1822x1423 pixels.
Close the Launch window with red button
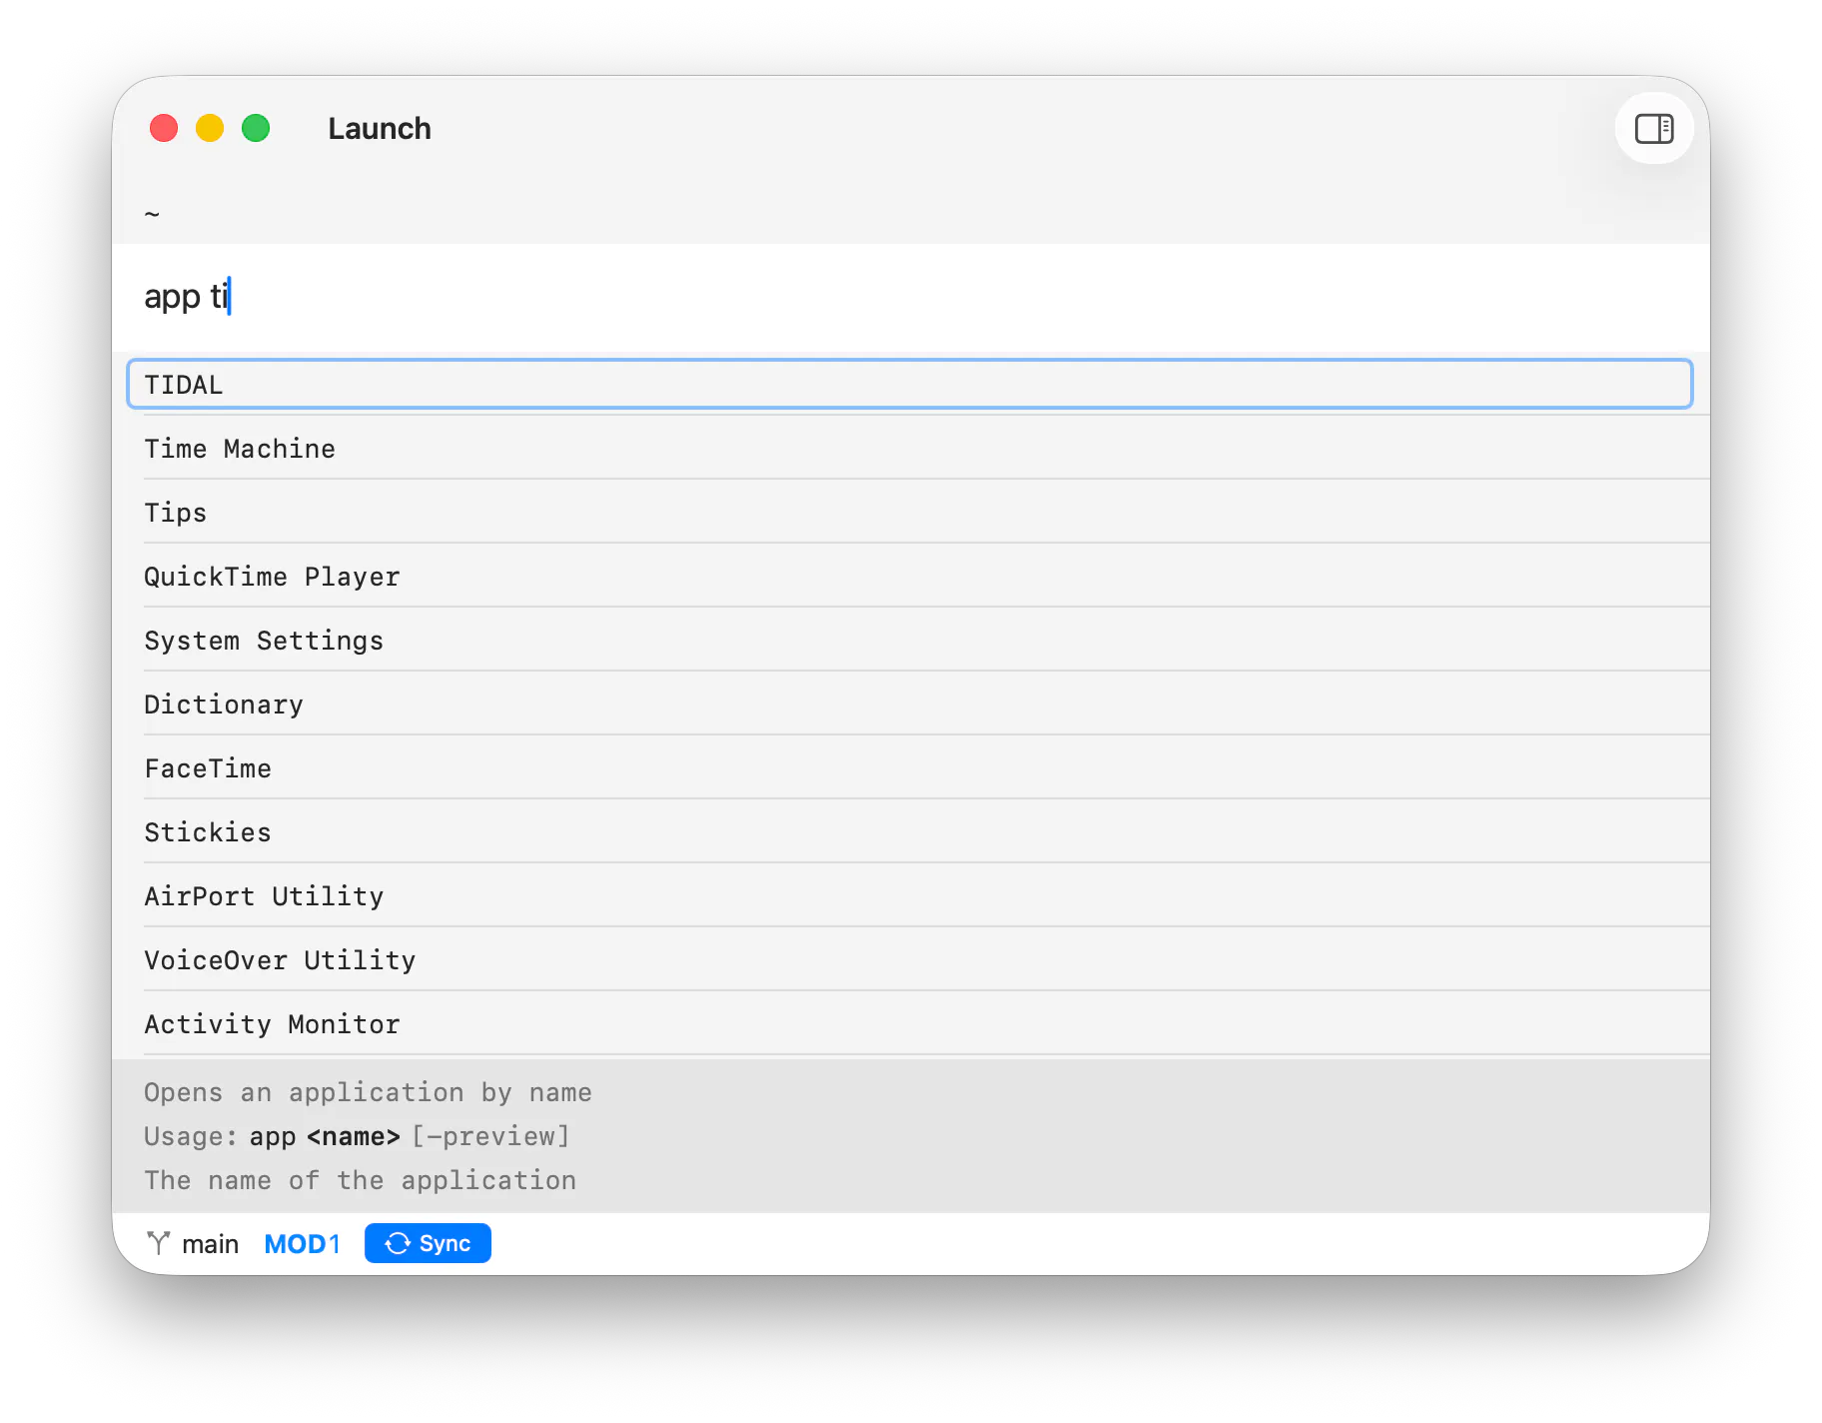(164, 129)
